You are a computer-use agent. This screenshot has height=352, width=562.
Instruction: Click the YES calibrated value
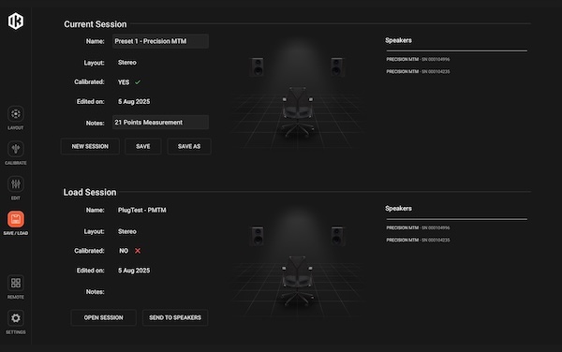[124, 82]
